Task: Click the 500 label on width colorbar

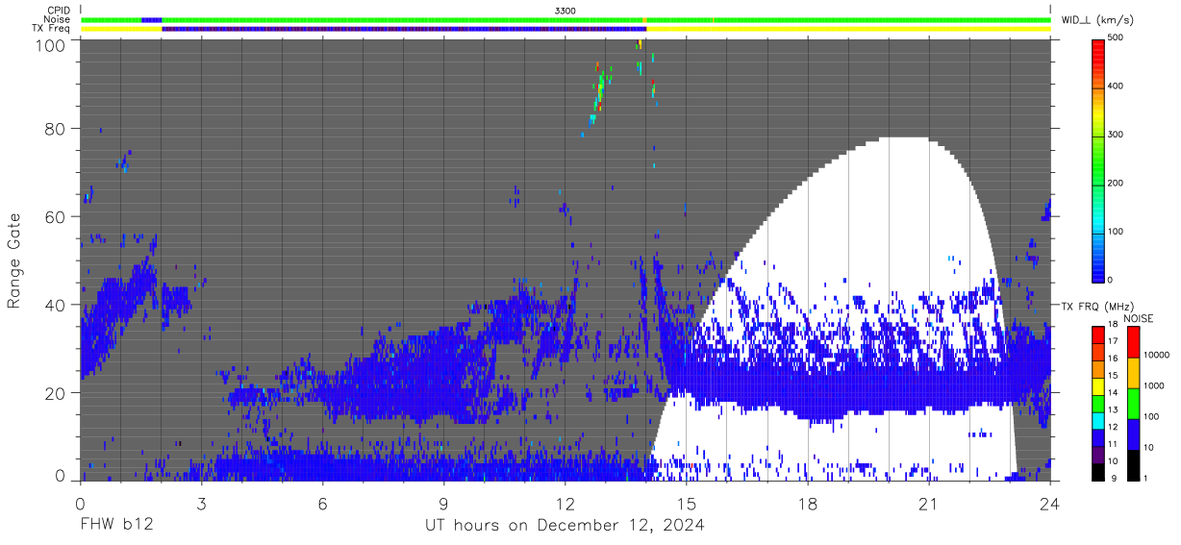Action: pyautogui.click(x=1117, y=37)
